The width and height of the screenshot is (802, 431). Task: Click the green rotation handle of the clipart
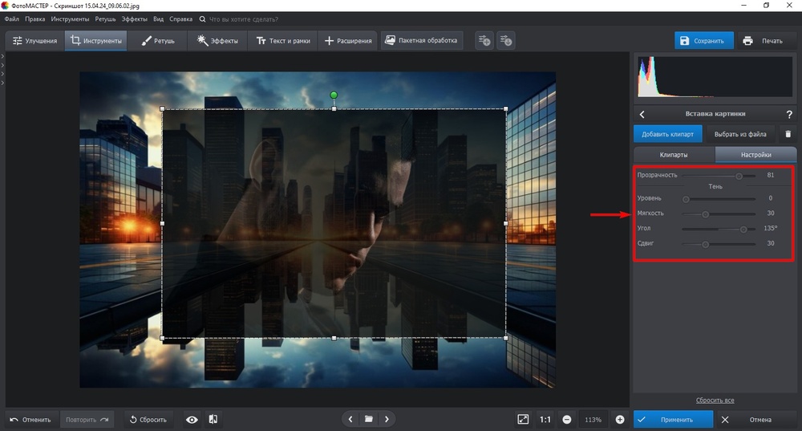pyautogui.click(x=334, y=96)
